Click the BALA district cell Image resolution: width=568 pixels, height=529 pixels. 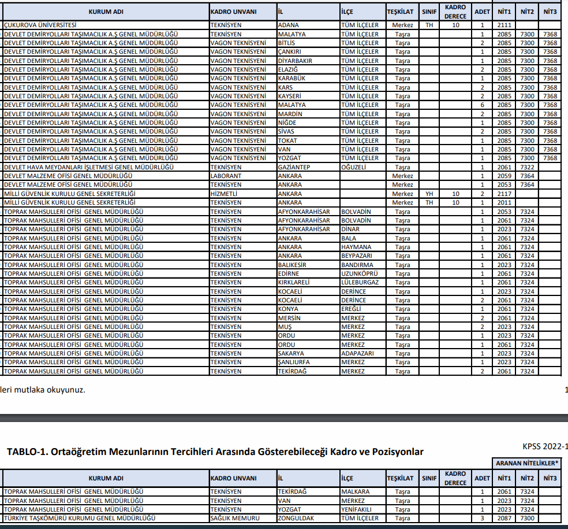pyautogui.click(x=363, y=238)
